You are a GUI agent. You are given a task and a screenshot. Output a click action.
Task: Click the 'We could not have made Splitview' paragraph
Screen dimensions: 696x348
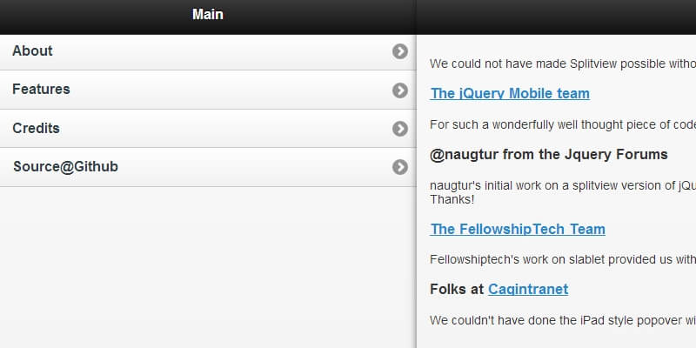[x=563, y=64]
